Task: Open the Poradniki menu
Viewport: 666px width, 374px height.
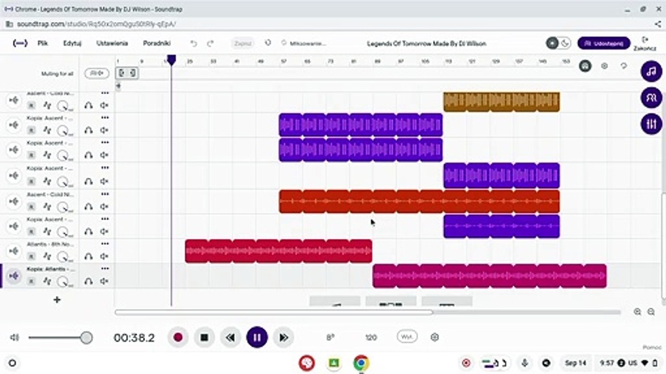Action: [x=157, y=44]
